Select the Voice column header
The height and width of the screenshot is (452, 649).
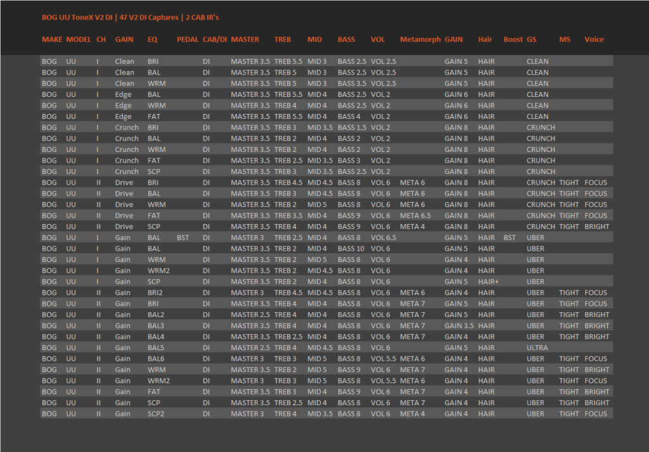(594, 39)
